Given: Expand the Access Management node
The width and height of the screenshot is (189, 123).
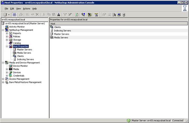Looking at the screenshot, I should (x=3, y=79).
